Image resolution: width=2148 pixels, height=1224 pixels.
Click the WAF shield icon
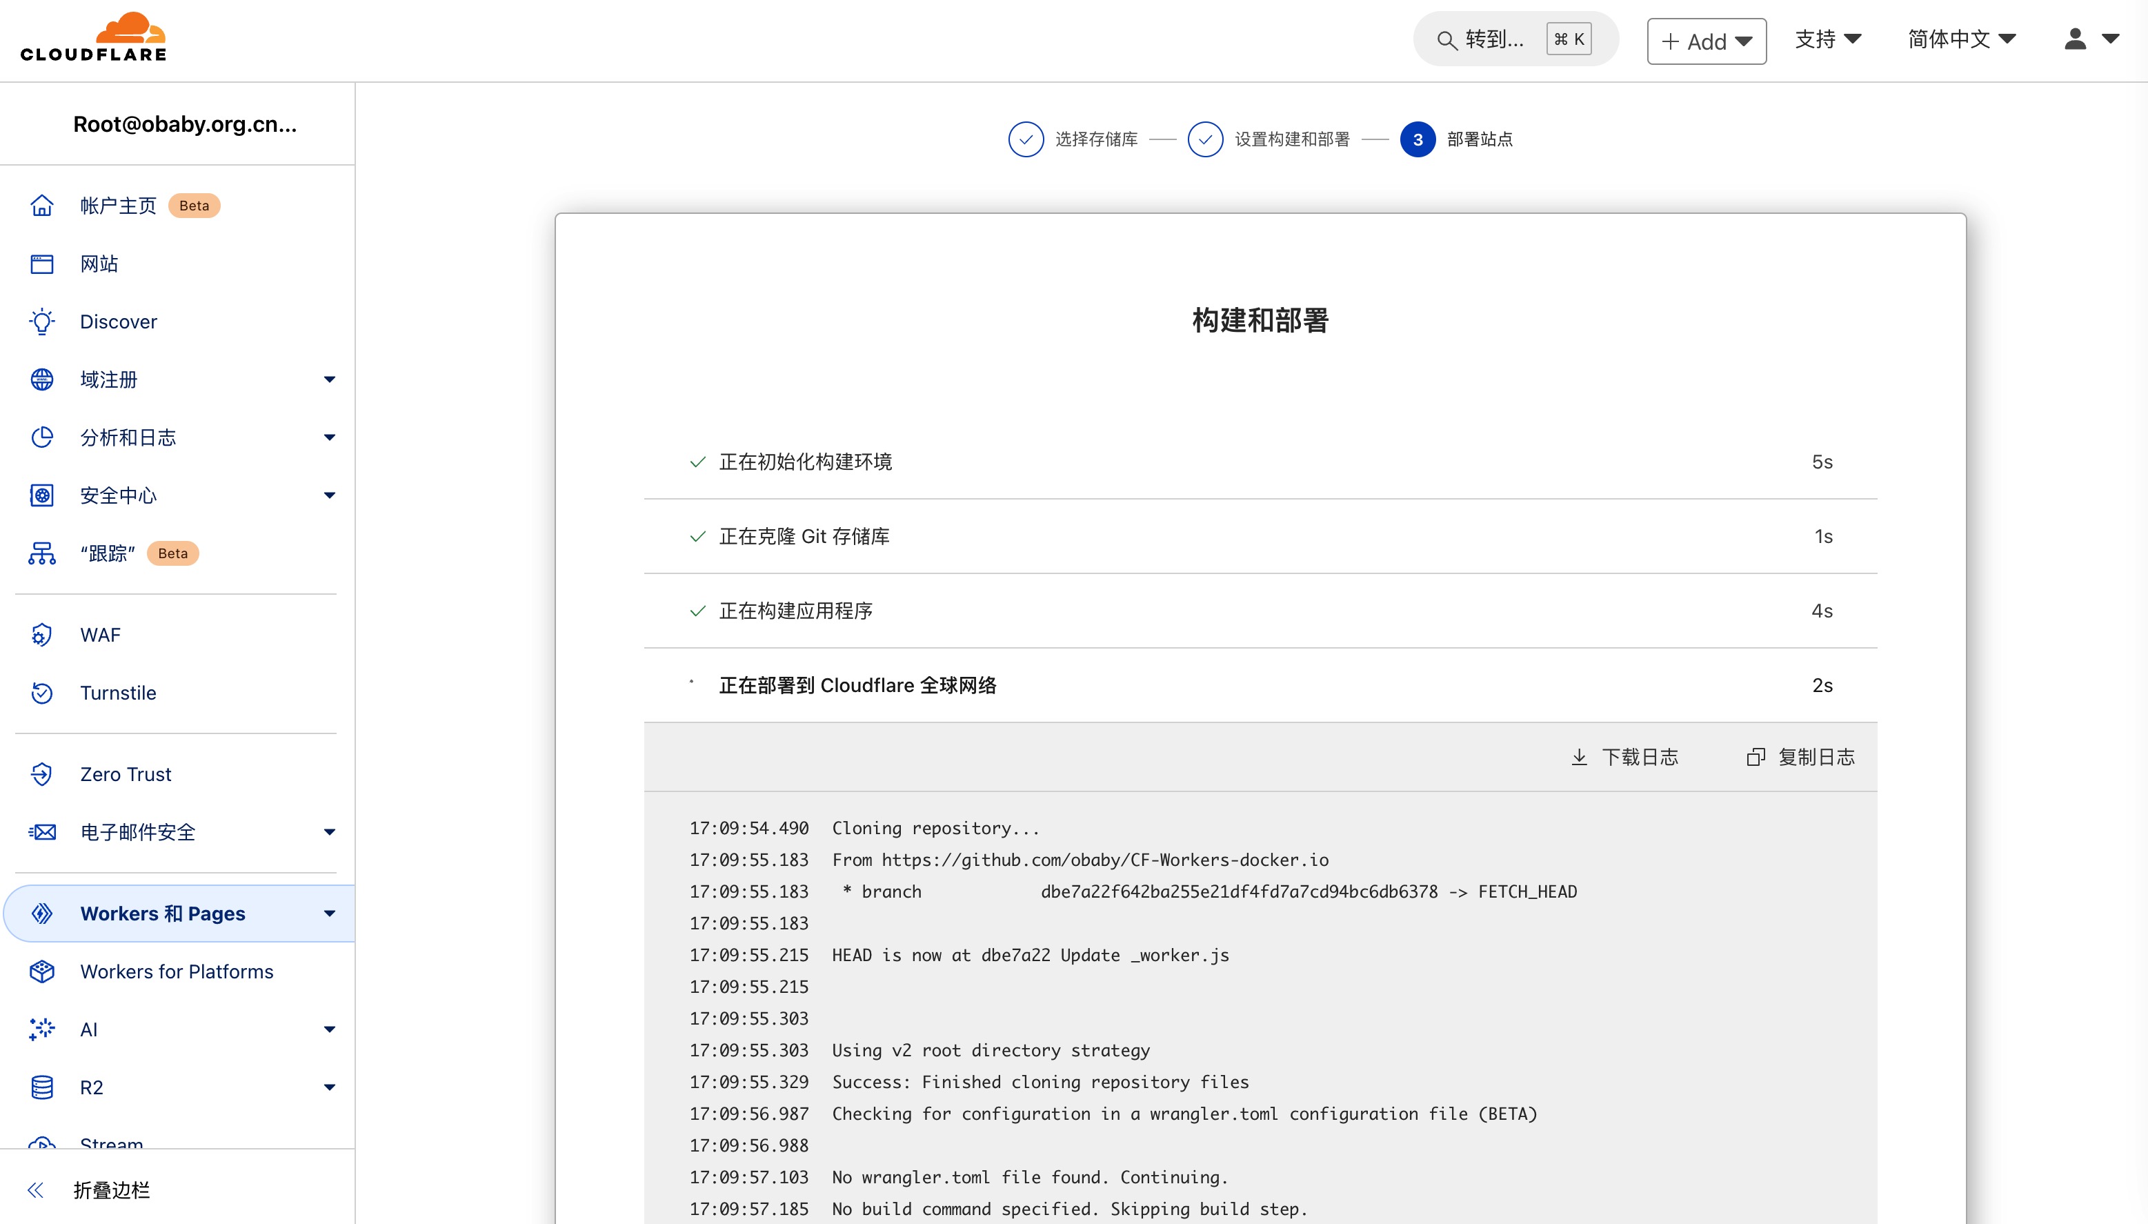coord(41,635)
